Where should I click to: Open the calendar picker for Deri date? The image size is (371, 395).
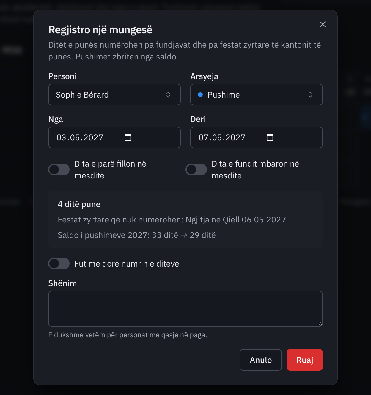[270, 137]
